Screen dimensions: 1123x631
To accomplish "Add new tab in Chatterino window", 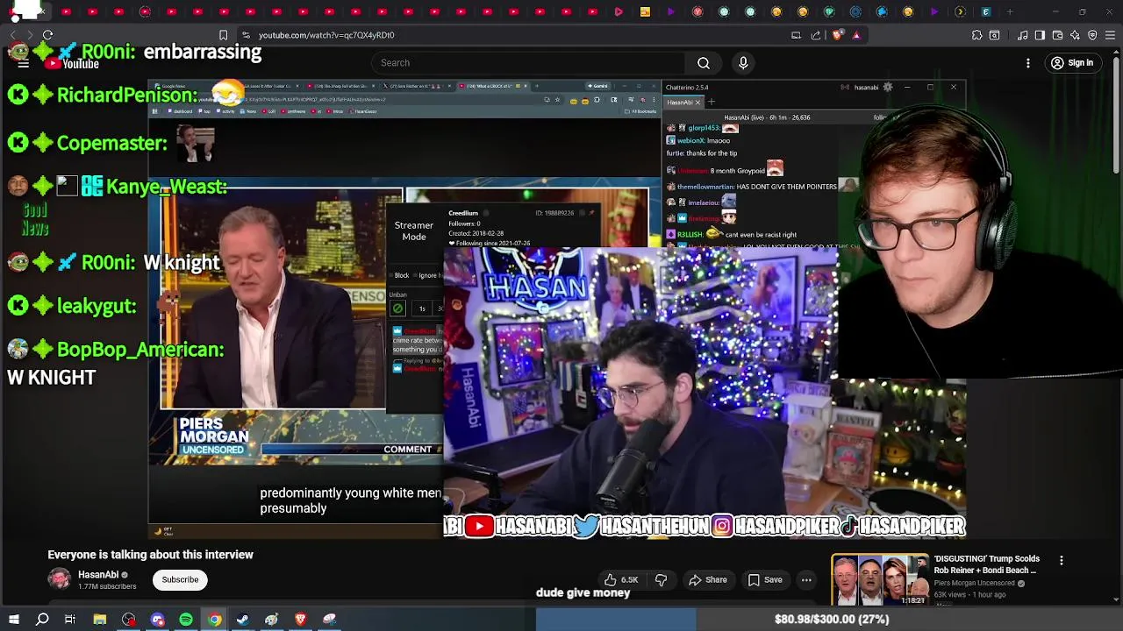I will click(712, 103).
